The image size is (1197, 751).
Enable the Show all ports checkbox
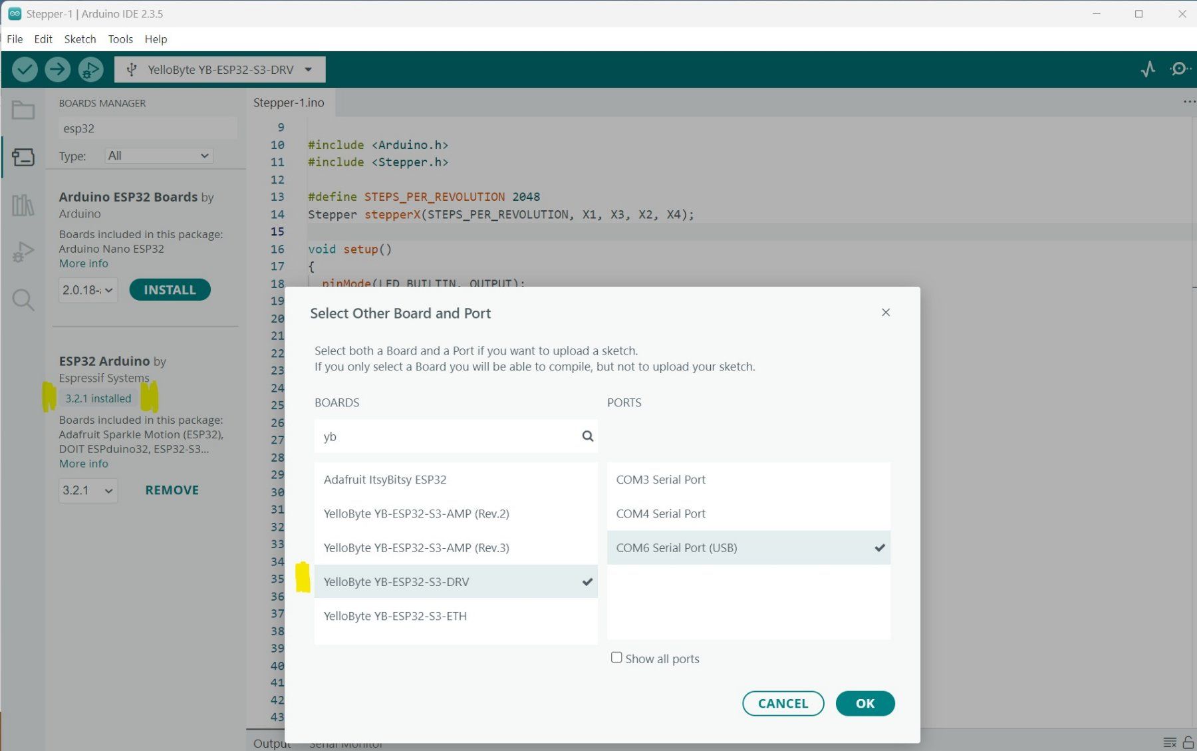pyautogui.click(x=616, y=658)
